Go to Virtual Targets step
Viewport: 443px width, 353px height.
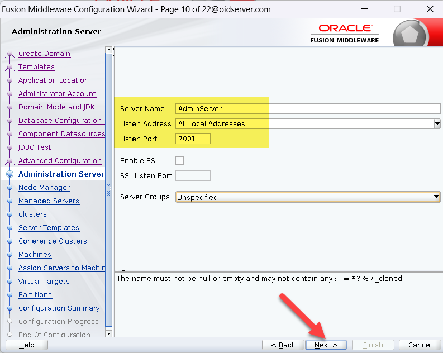[44, 282]
